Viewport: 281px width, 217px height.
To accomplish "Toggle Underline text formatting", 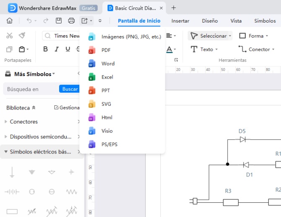I will 68,49.
